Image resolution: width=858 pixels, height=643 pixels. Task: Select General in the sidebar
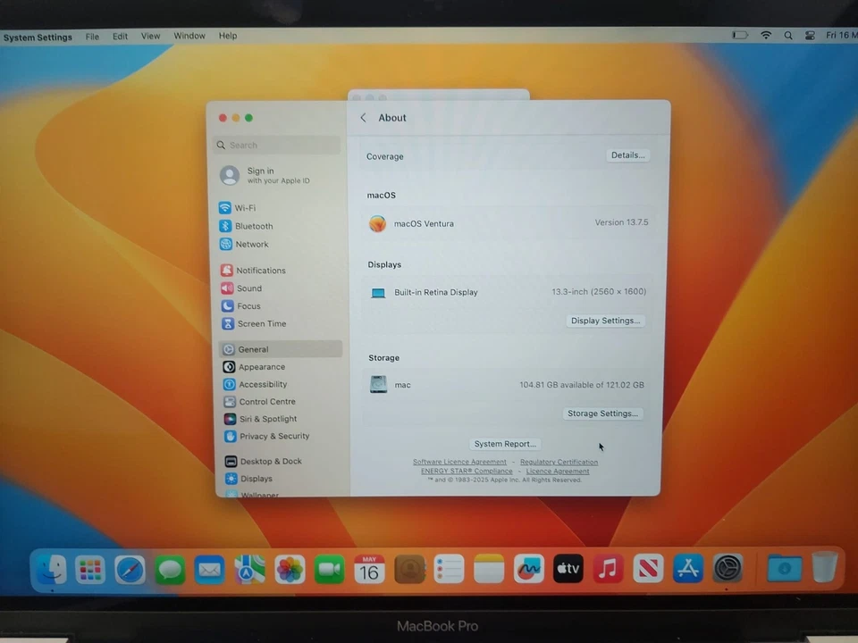[281, 349]
